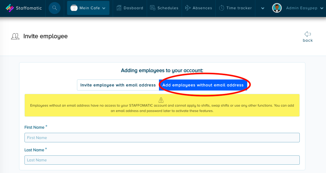Switch to Invite employee with email address
326x173 pixels.
click(118, 85)
